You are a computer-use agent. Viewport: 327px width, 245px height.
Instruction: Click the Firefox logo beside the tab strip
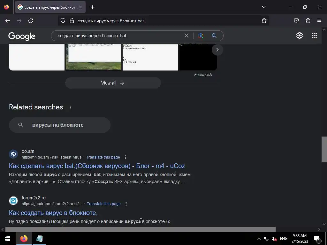coord(6,7)
